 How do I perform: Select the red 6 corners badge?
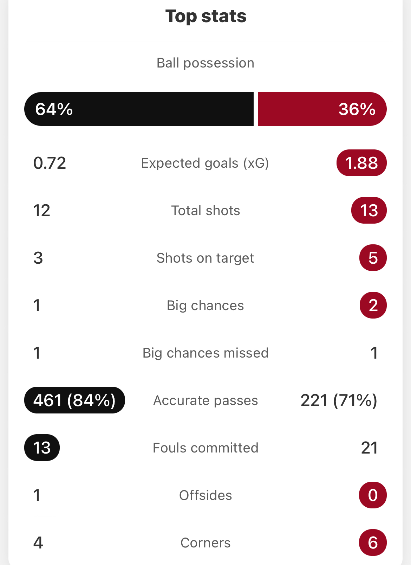[373, 542]
